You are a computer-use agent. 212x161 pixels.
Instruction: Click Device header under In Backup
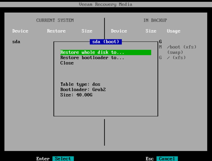119,31
